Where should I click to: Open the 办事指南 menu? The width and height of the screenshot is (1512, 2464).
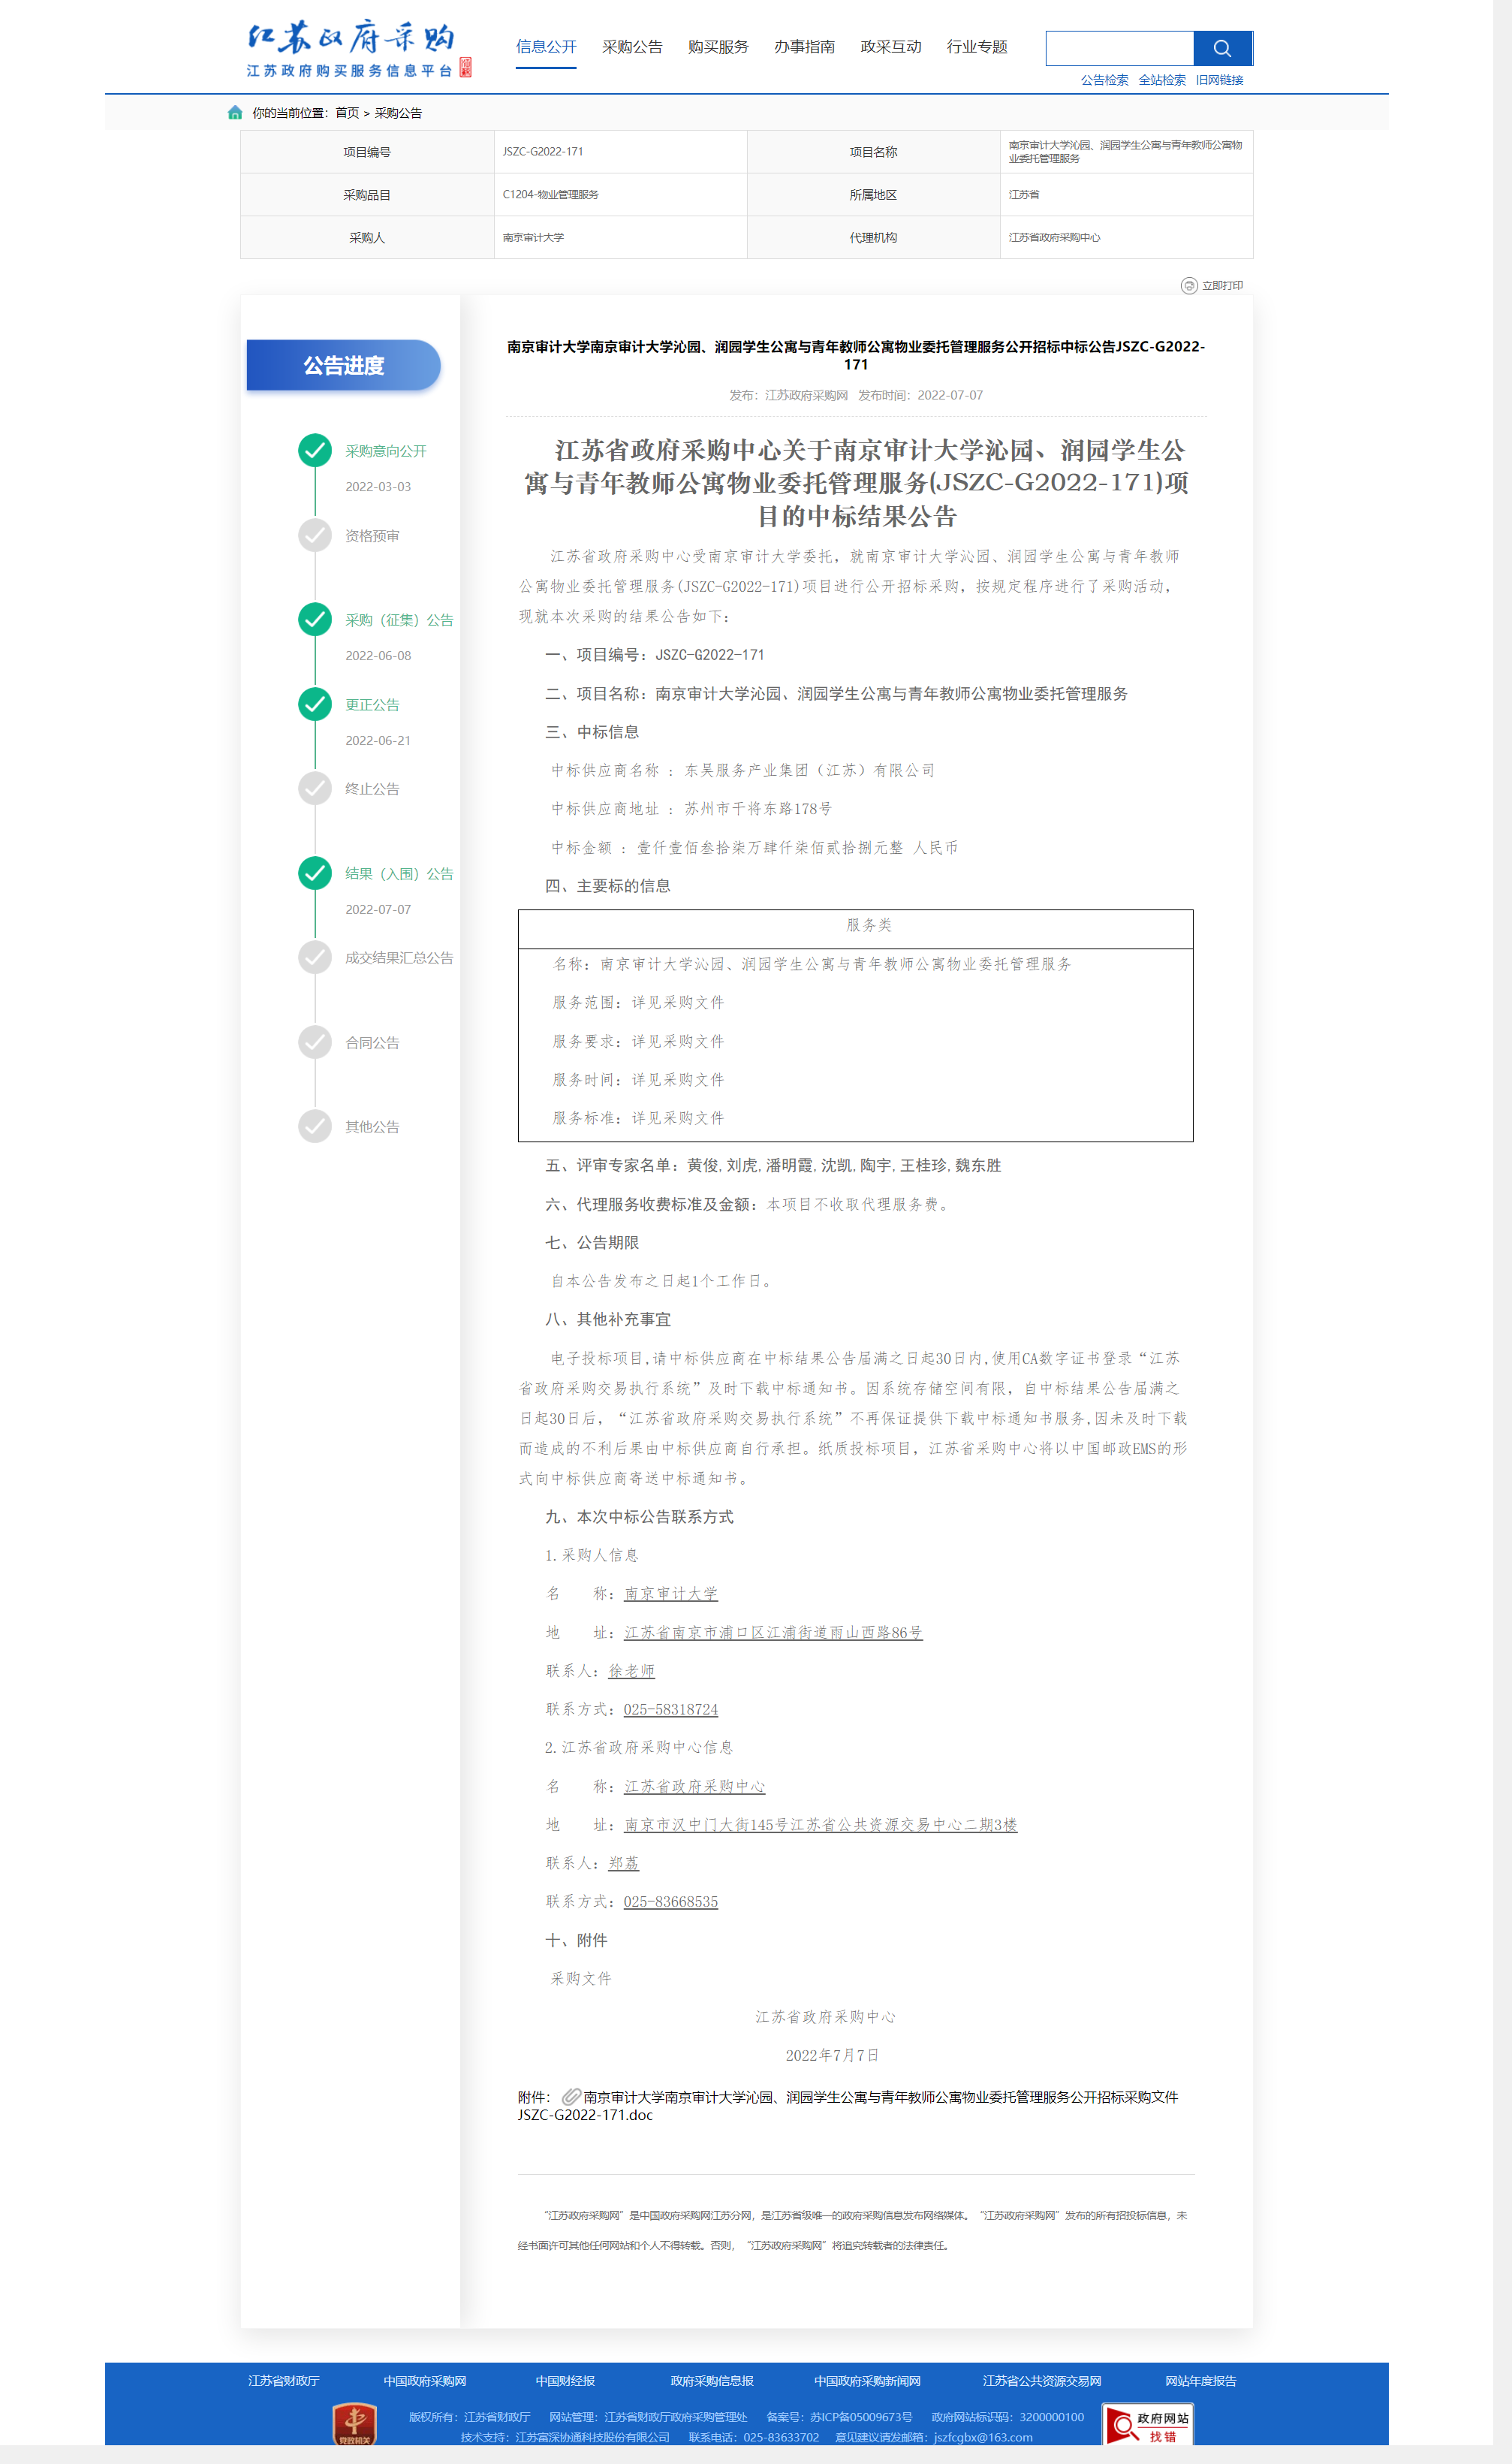tap(804, 47)
